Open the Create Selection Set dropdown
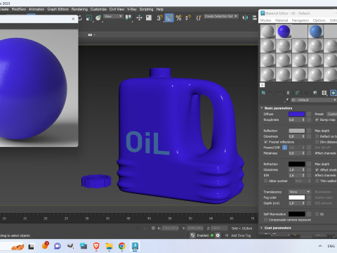337x253 pixels. tap(221, 16)
